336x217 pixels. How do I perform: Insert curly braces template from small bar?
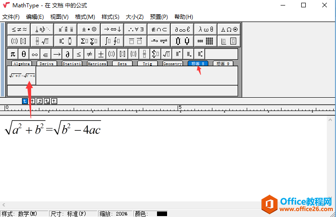click(x=134, y=54)
